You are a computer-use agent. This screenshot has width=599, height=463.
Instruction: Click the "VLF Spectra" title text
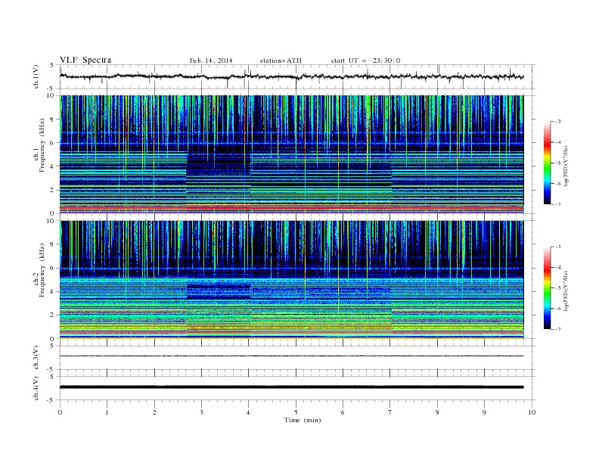click(x=85, y=60)
